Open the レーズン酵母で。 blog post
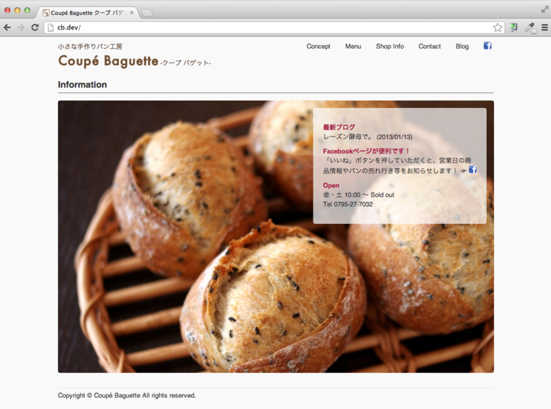551x409 pixels. pos(341,136)
